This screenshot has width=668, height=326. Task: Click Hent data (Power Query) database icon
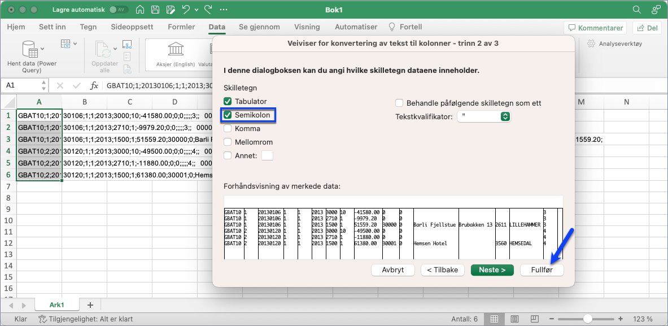point(30,49)
